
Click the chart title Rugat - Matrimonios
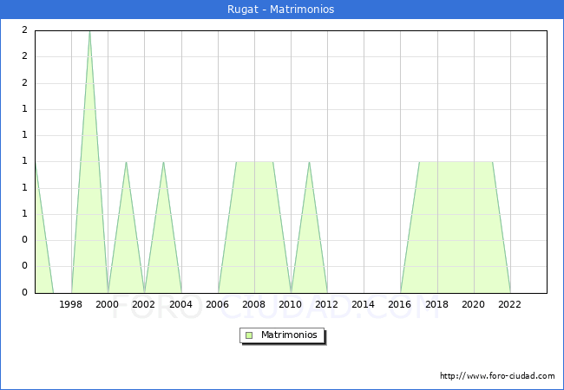pyautogui.click(x=282, y=10)
